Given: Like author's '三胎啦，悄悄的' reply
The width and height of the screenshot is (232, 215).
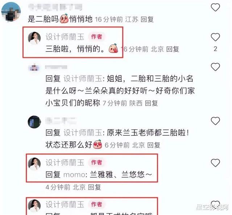Looking at the screenshot, I should pyautogui.click(x=215, y=37).
